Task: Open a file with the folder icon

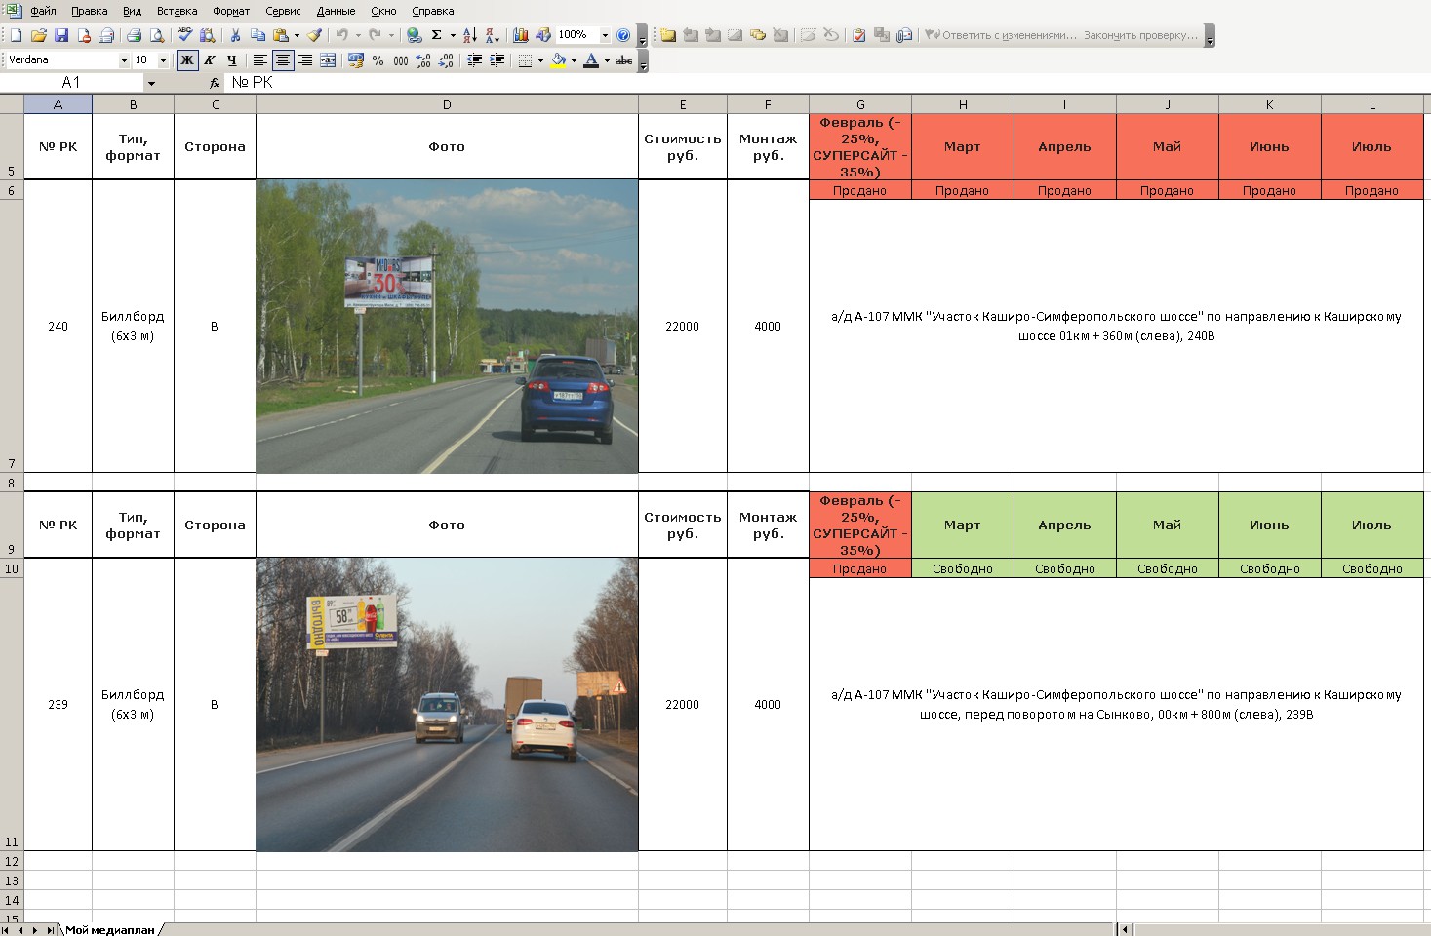Action: (38, 35)
